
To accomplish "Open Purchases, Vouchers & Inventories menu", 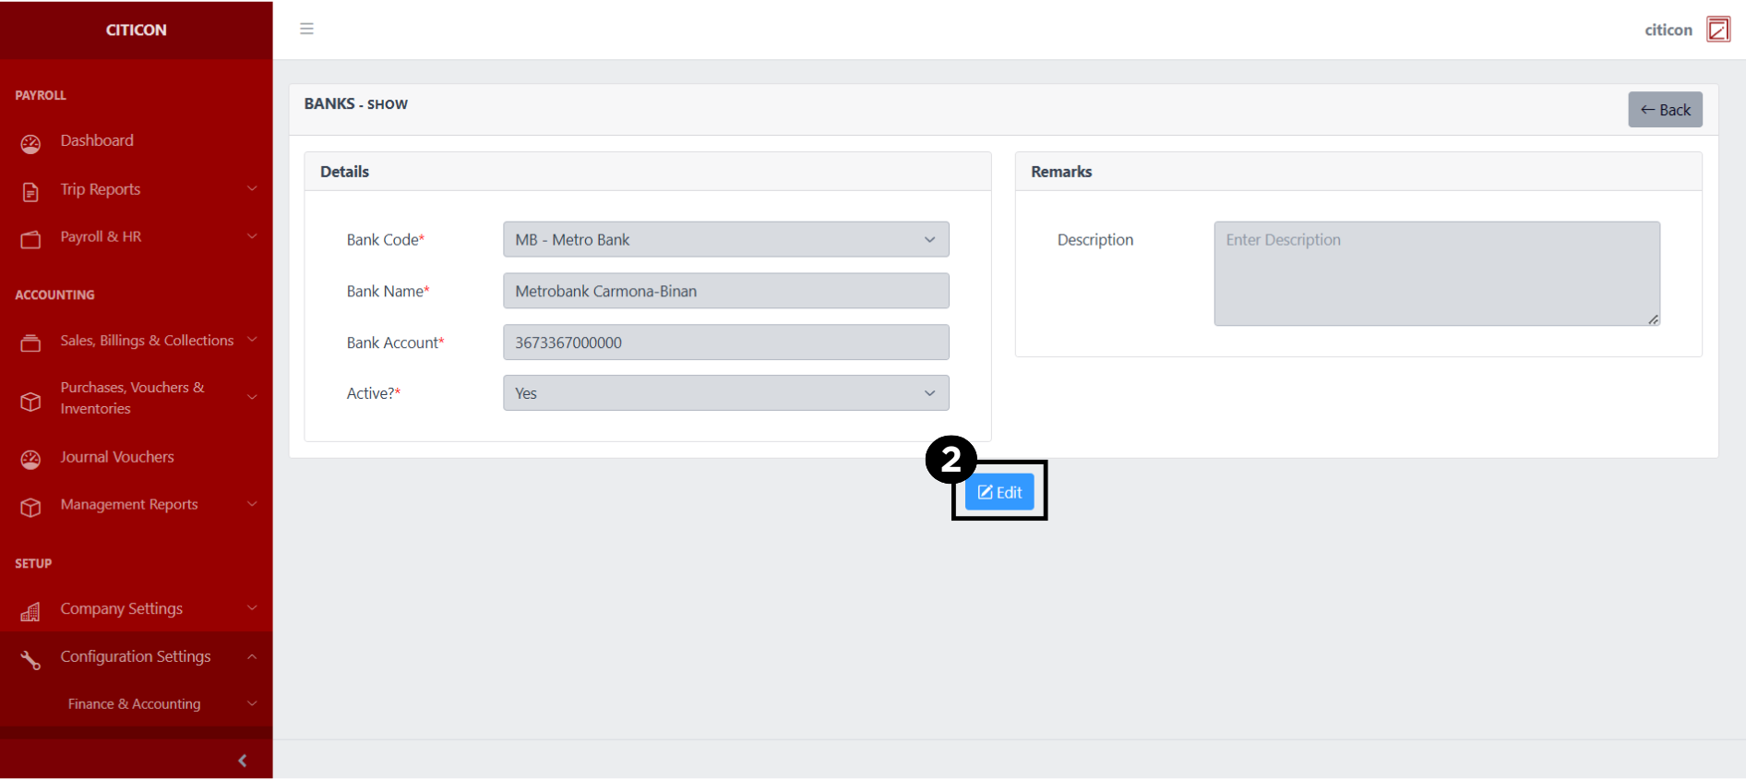I will pos(132,398).
